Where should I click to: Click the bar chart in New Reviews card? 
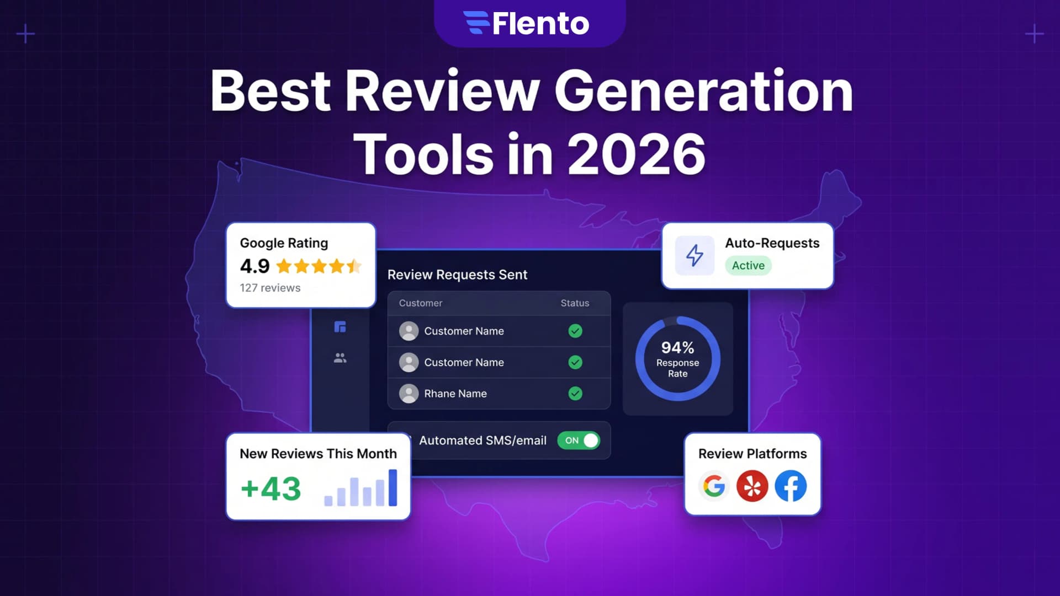(x=361, y=487)
